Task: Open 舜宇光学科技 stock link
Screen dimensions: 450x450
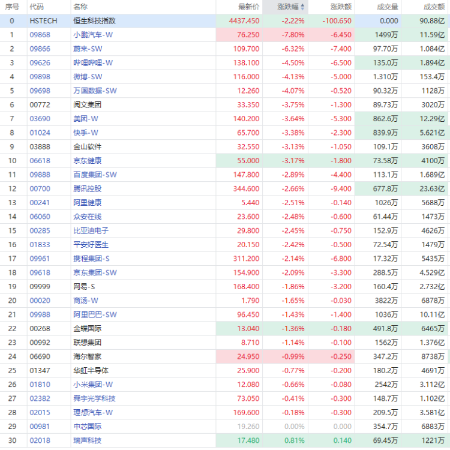Action: tap(94, 398)
